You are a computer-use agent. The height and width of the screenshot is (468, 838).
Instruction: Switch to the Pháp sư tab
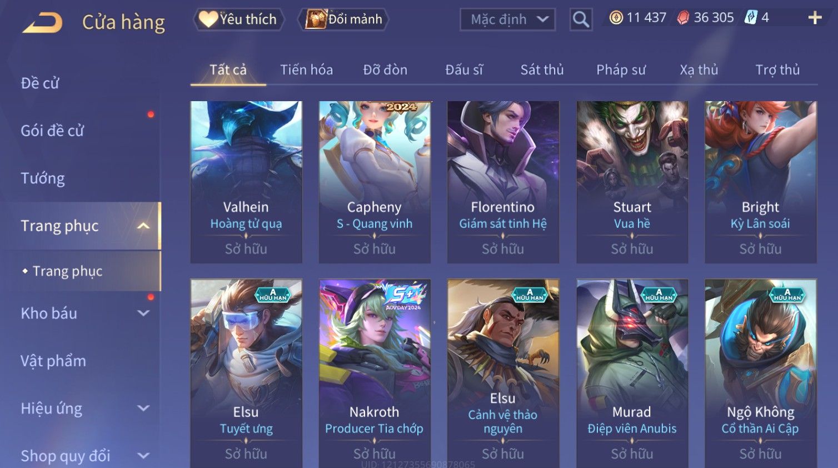click(621, 69)
